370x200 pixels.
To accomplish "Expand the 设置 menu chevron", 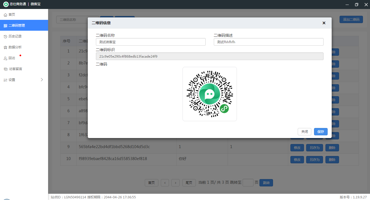I will pyautogui.click(x=42, y=80).
